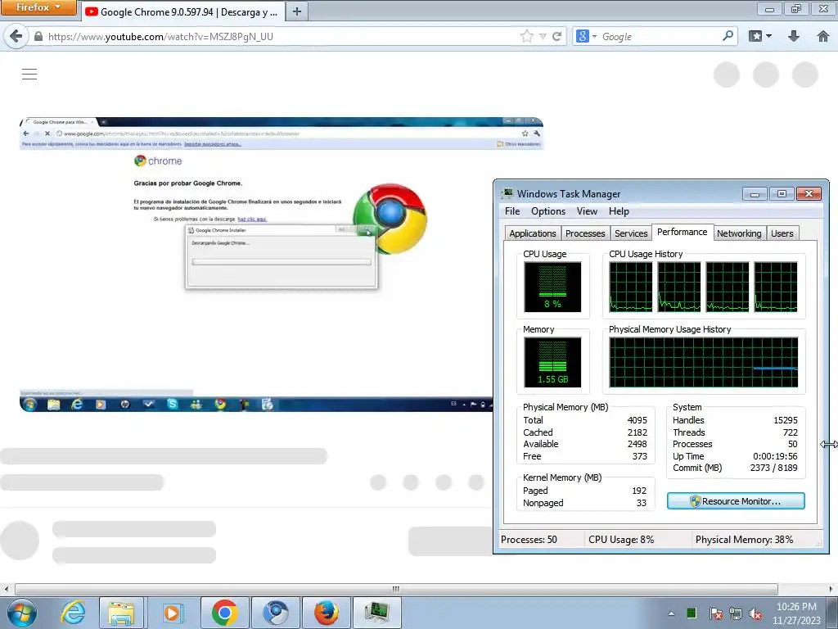Click green CPU meter tray icon
838x629 pixels.
pyautogui.click(x=691, y=613)
